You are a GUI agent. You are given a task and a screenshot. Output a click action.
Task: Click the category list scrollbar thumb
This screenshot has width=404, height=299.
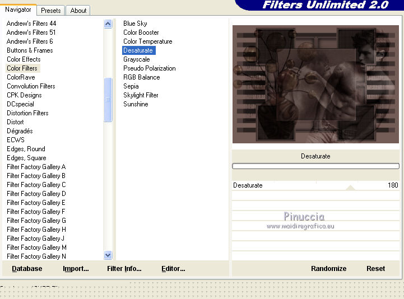pos(108,100)
